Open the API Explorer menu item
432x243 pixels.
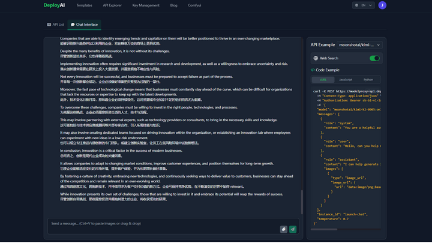click(112, 5)
